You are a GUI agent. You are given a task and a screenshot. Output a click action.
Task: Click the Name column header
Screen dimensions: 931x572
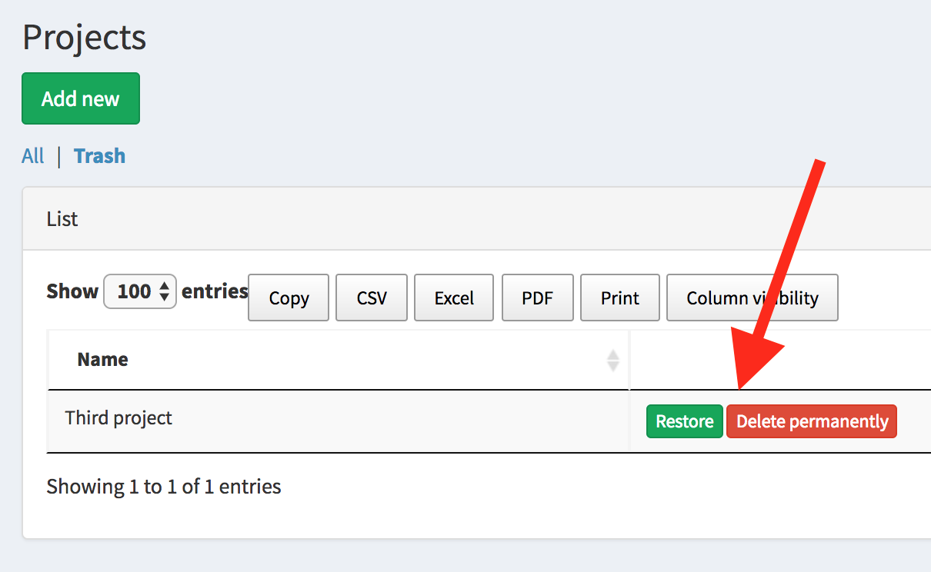[103, 360]
